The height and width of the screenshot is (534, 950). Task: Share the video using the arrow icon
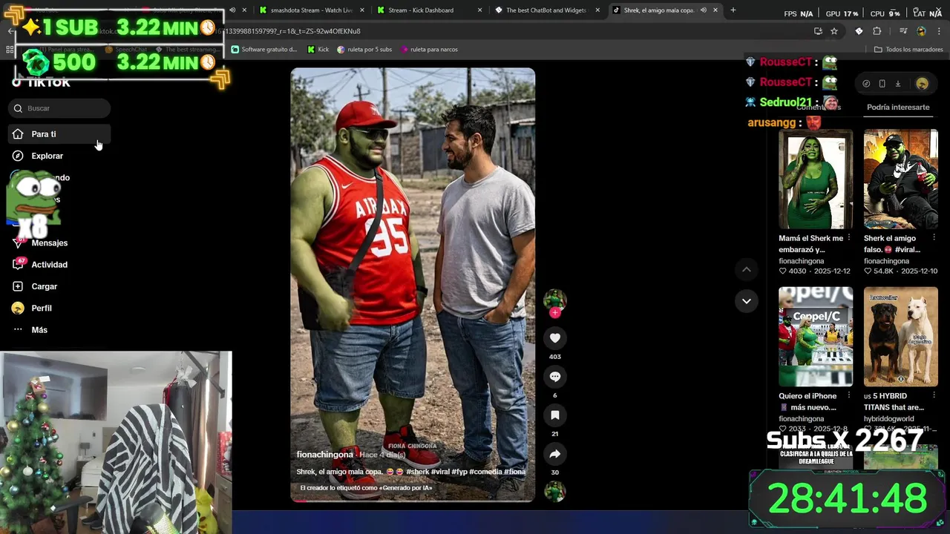pos(554,454)
